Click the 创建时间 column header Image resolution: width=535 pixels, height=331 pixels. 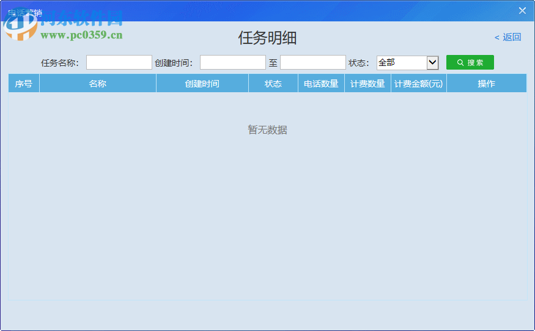[x=202, y=84]
